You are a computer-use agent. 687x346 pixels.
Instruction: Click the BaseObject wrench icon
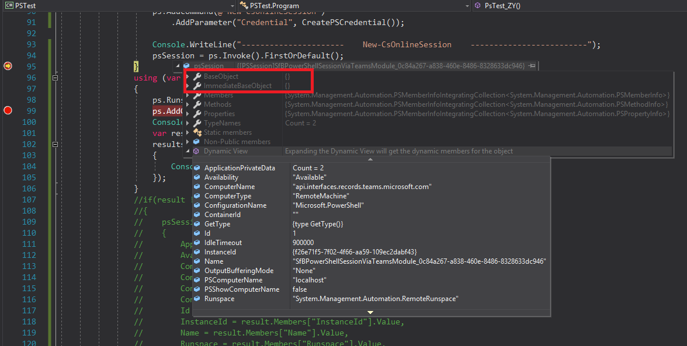click(x=197, y=76)
